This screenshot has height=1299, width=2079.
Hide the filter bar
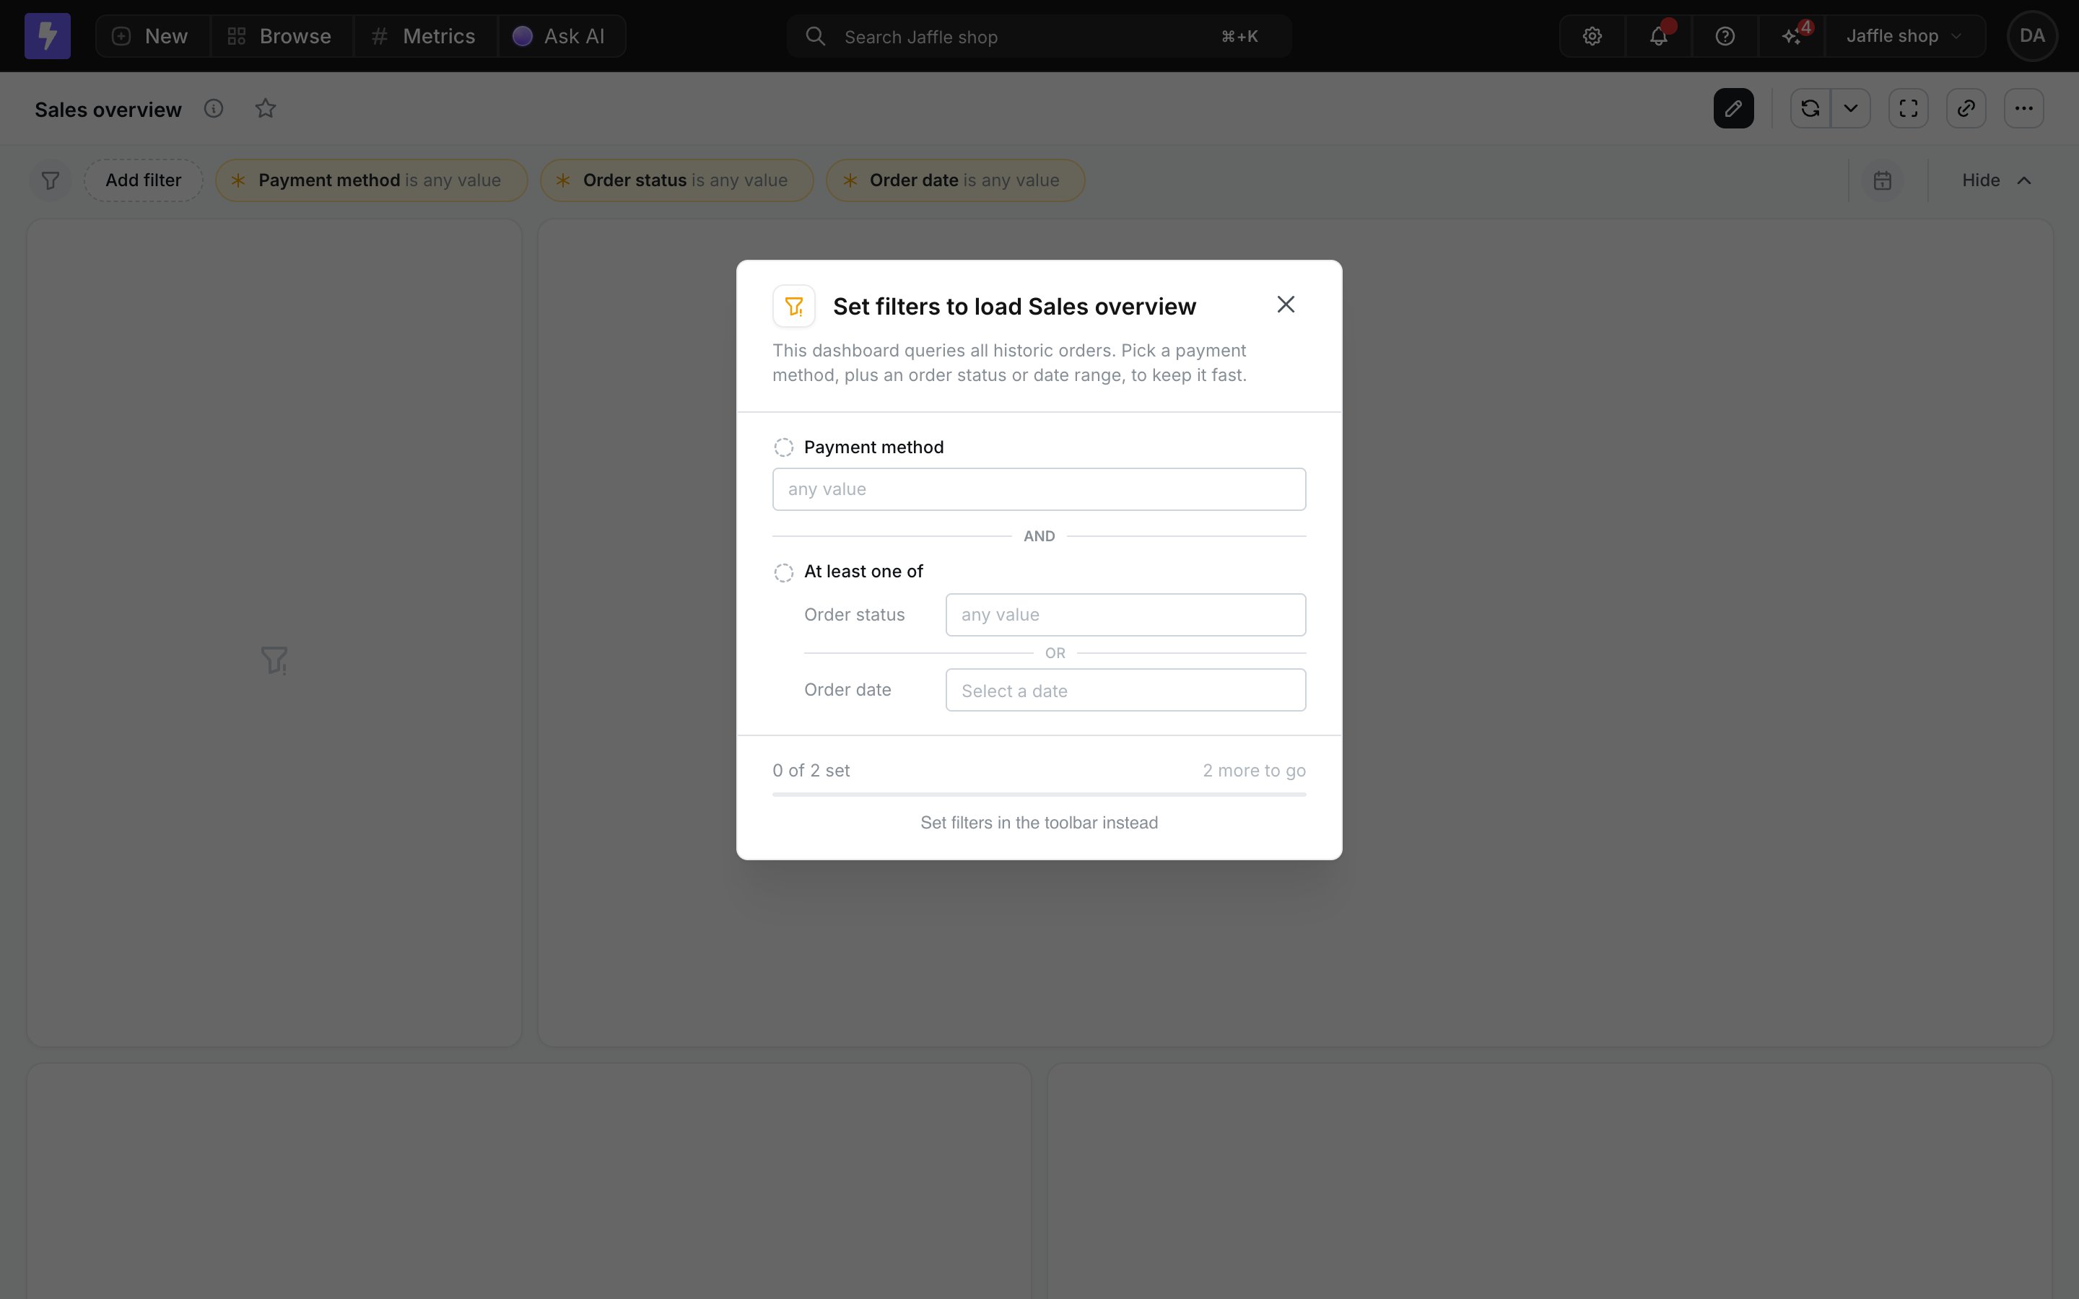(1997, 180)
